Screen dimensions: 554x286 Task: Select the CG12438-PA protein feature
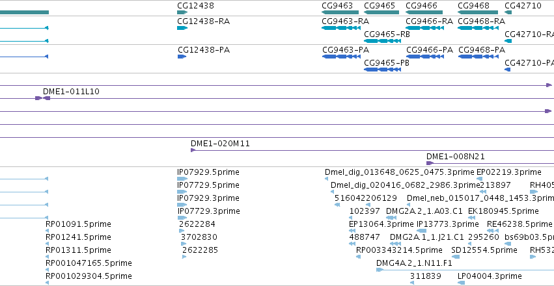point(182,57)
